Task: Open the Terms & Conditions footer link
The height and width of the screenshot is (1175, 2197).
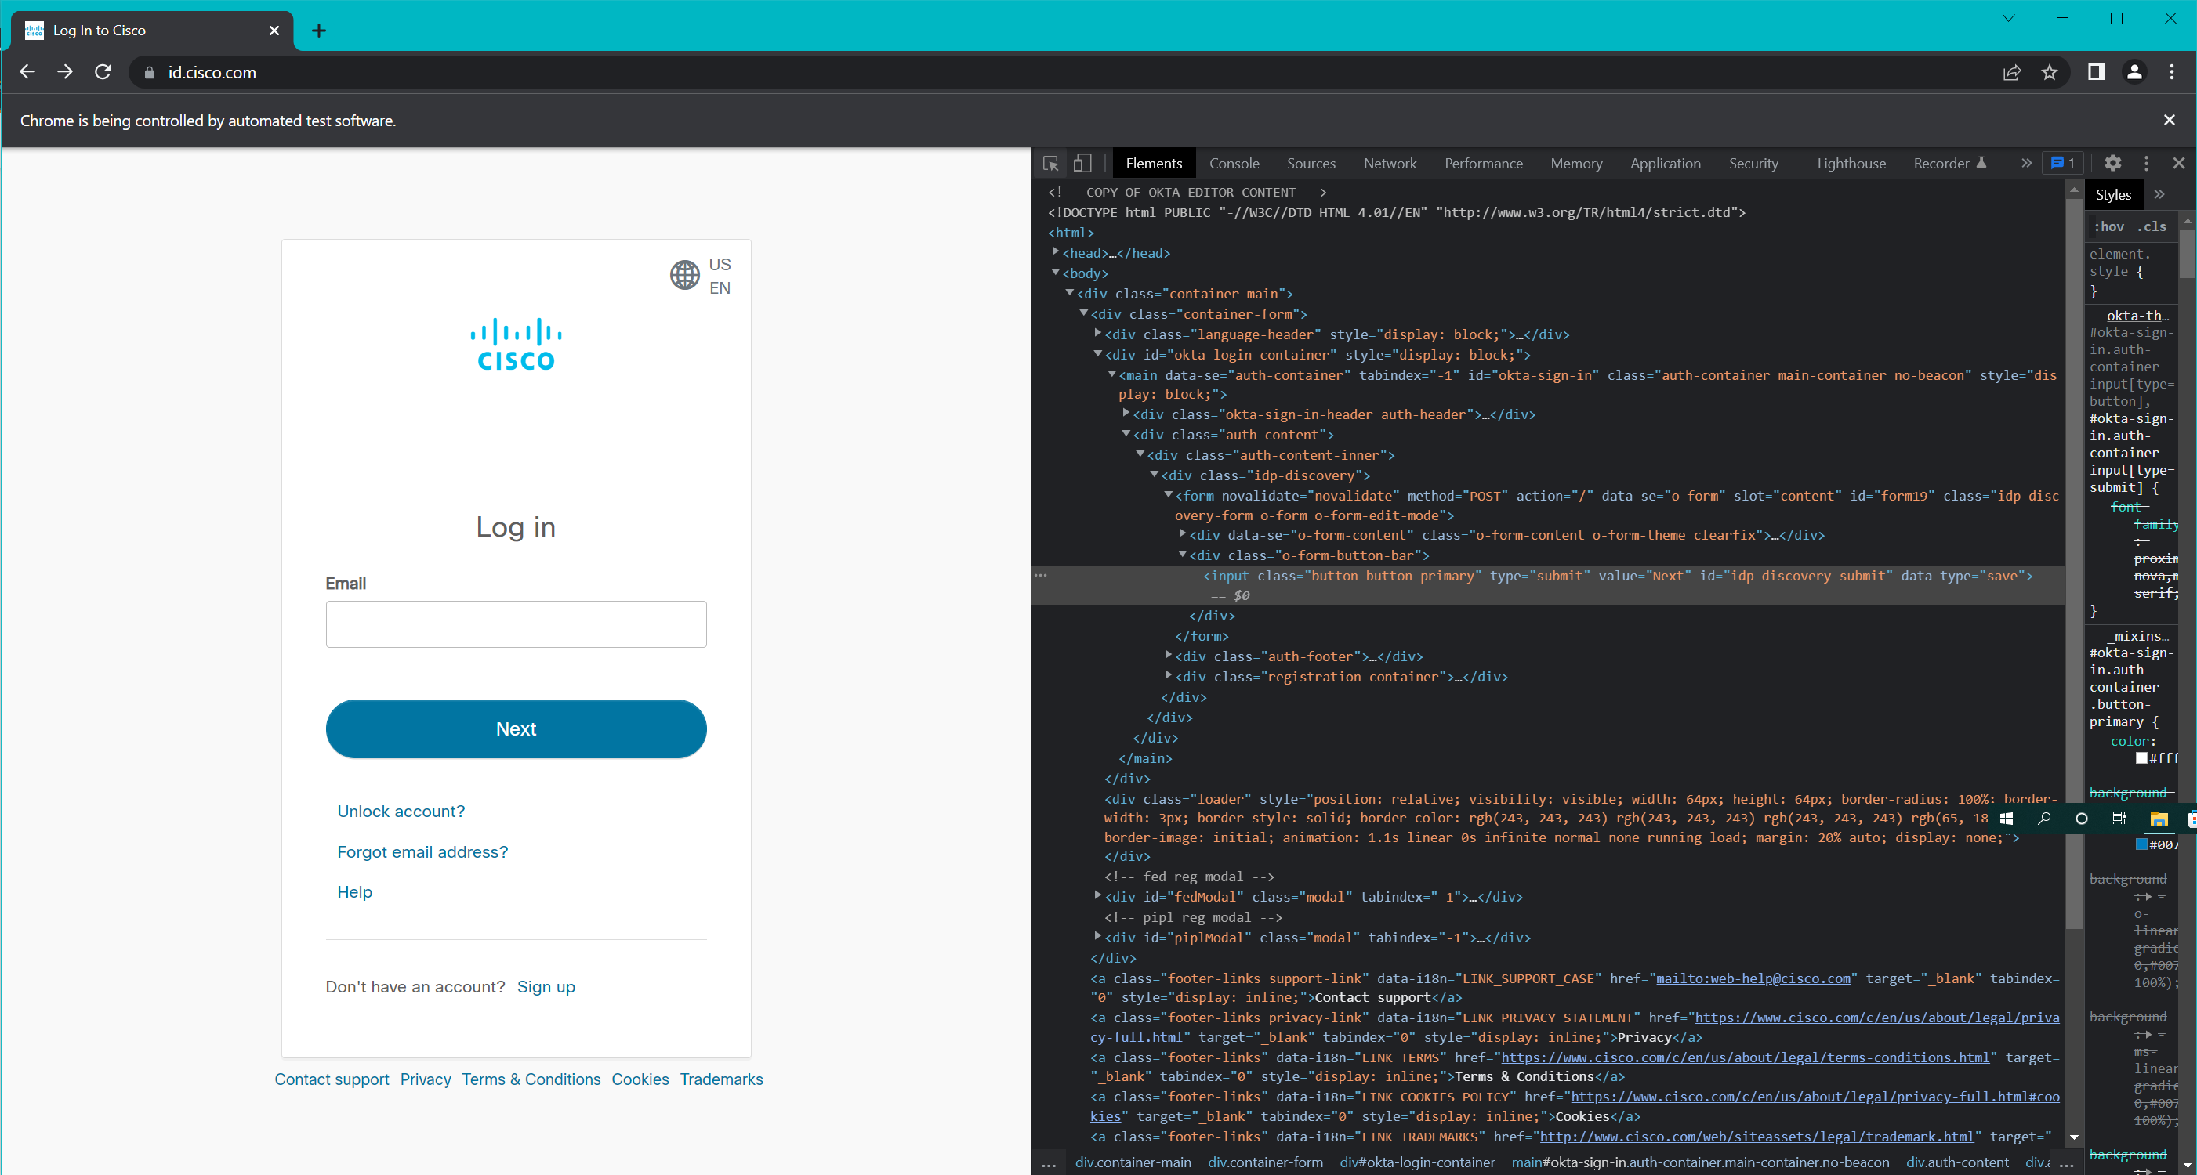Action: (x=531, y=1079)
